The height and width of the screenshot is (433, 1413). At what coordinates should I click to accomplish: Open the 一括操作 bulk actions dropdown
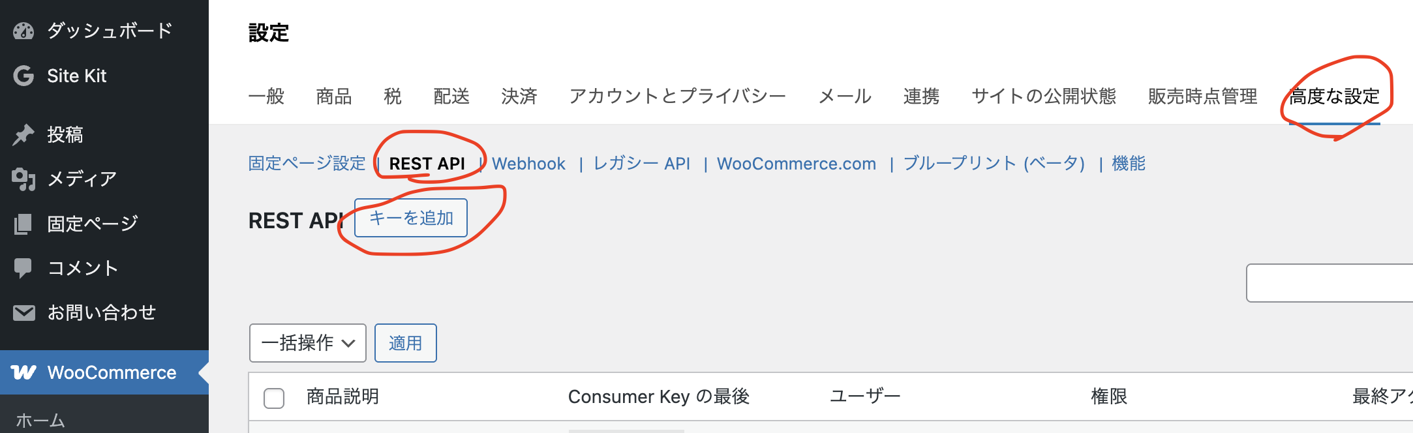coord(307,343)
